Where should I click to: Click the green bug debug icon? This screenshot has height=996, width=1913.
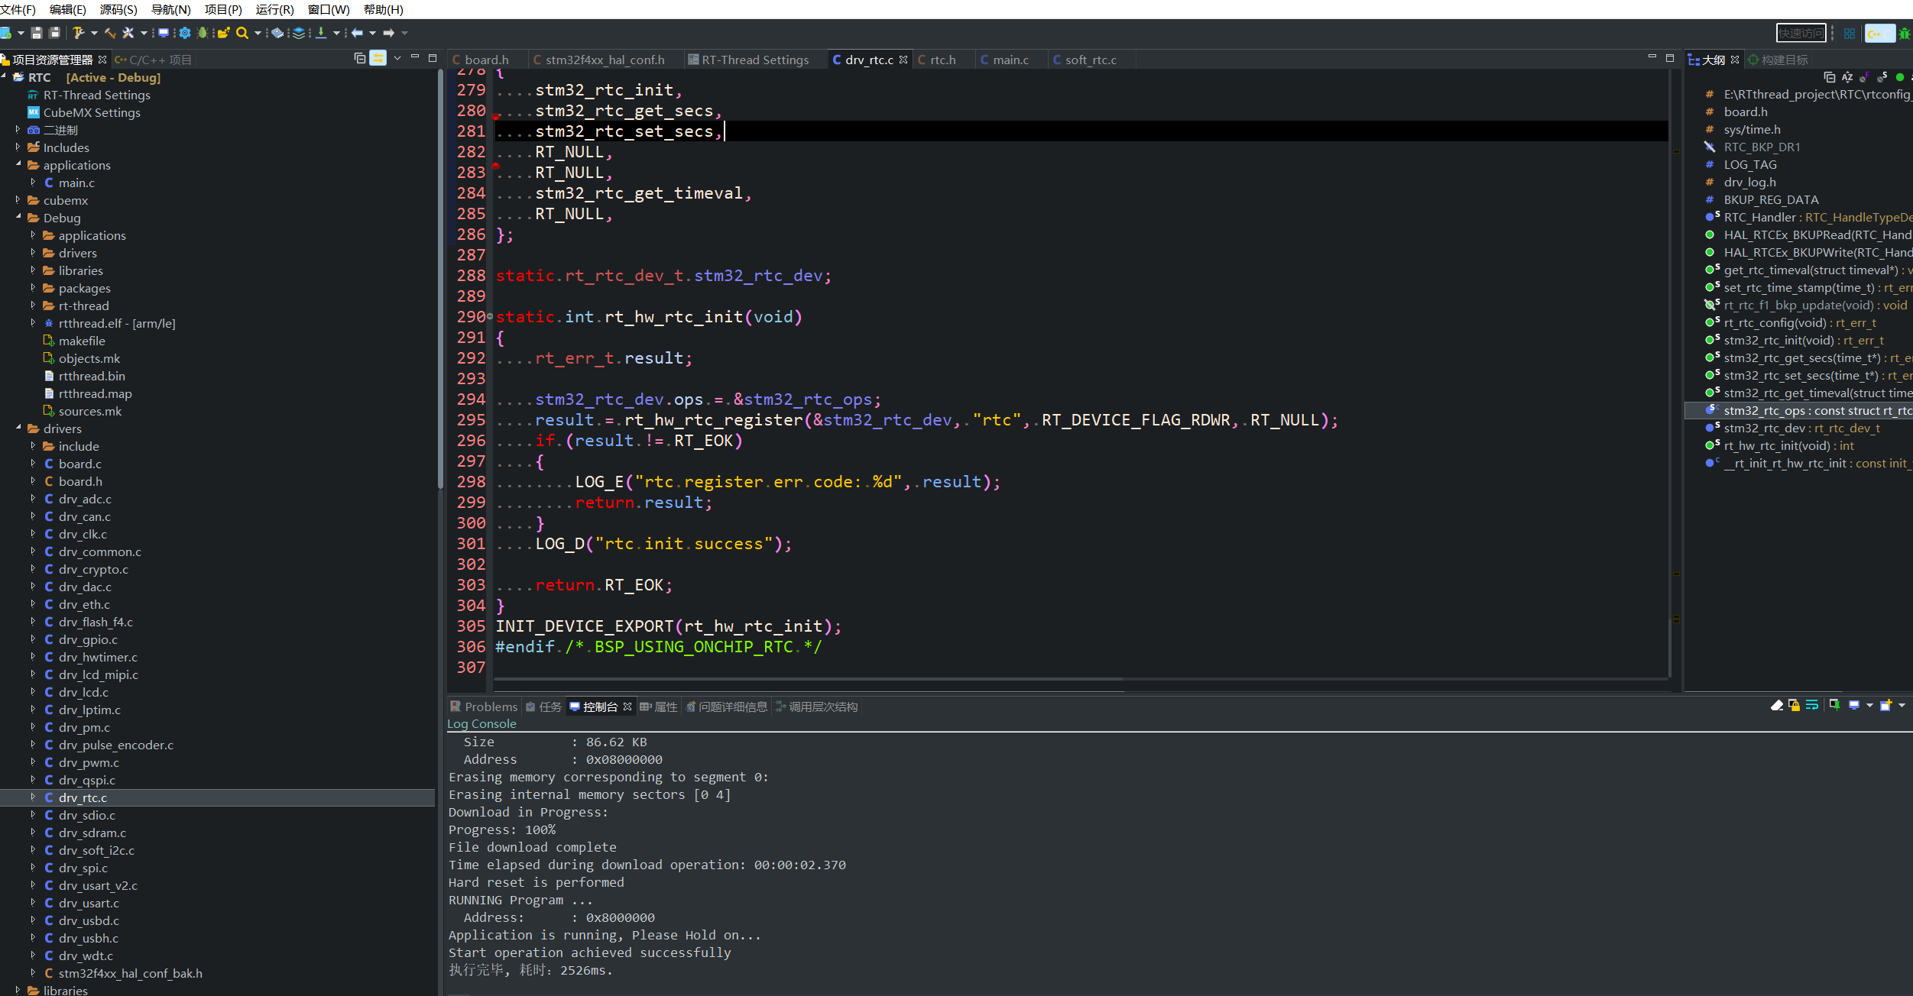[x=202, y=33]
